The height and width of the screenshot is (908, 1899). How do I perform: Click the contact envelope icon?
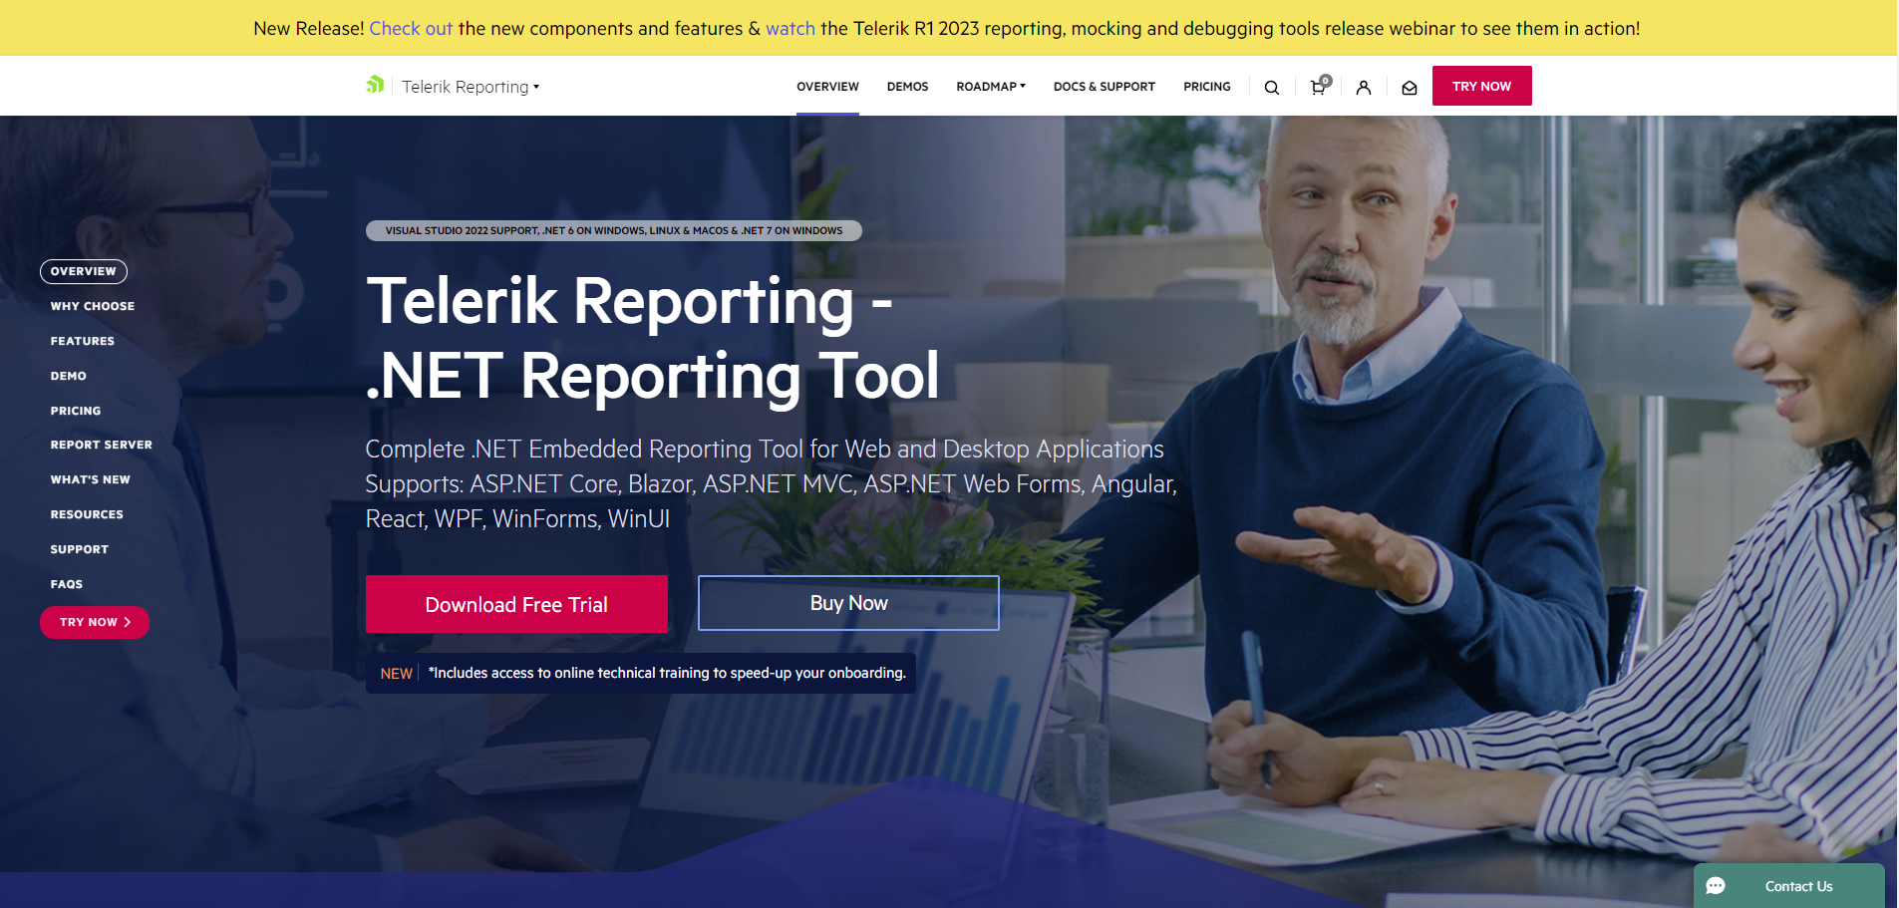pos(1409,88)
